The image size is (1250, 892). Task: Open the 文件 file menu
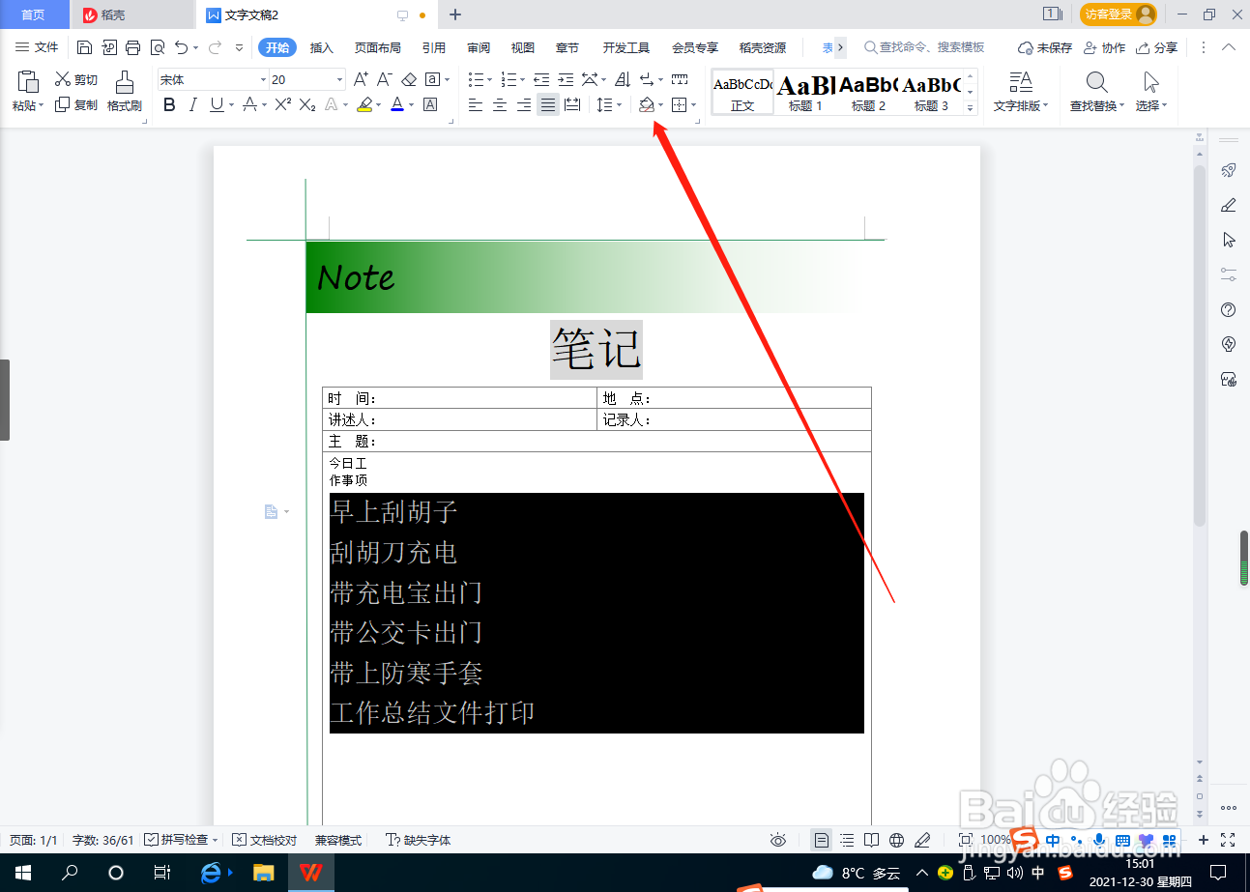point(37,47)
